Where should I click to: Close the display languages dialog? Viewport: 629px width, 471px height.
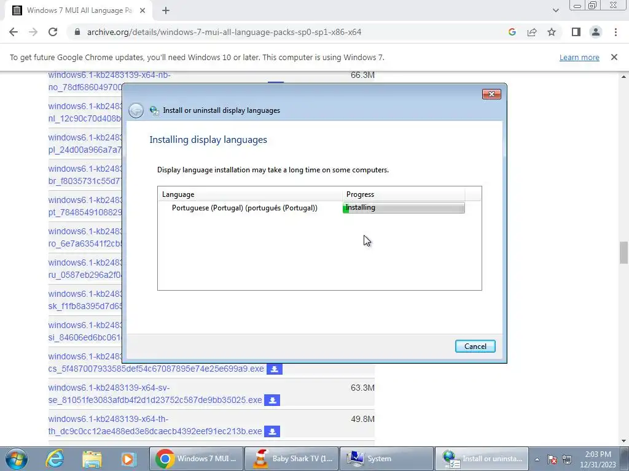click(491, 94)
